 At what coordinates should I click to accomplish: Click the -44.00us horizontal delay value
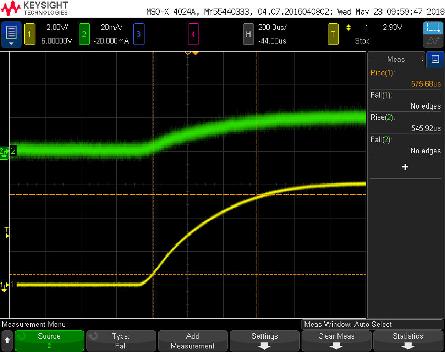[272, 41]
